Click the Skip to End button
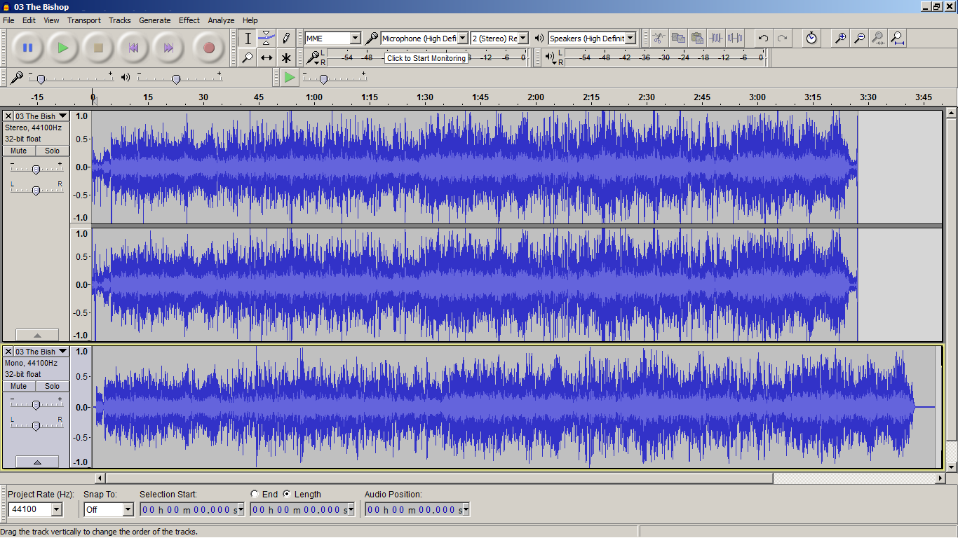Viewport: 958px width, 538px height. 168,48
